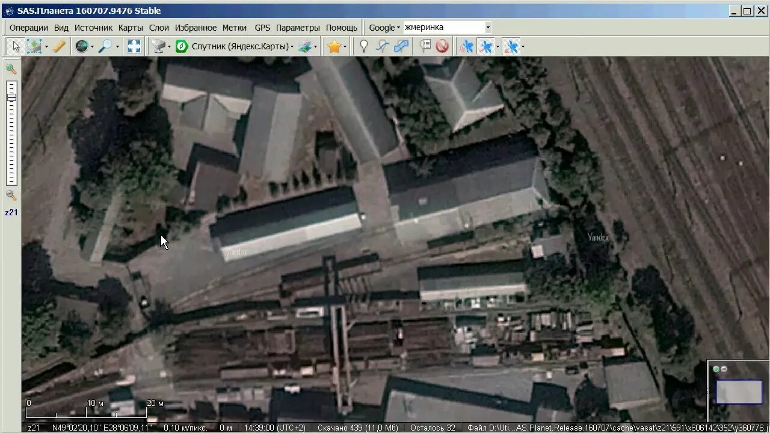This screenshot has height=433, width=770.
Task: Click the time 14:39:00 (UTC+2) status entry
Action: click(276, 428)
